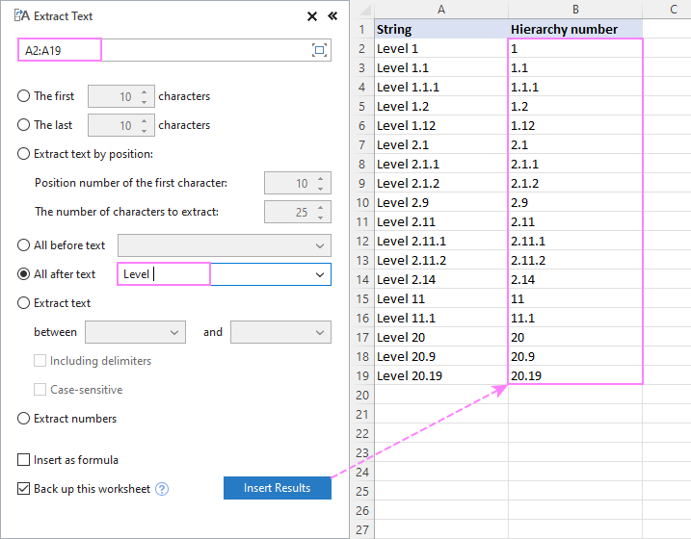This screenshot has height=539, width=691.
Task: Select row 20 header
Action: [362, 396]
